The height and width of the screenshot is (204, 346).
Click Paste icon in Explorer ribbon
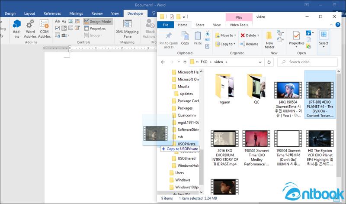pos(198,38)
